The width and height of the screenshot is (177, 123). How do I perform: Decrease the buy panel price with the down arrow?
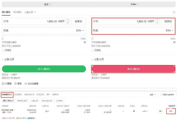[x=68, y=23]
